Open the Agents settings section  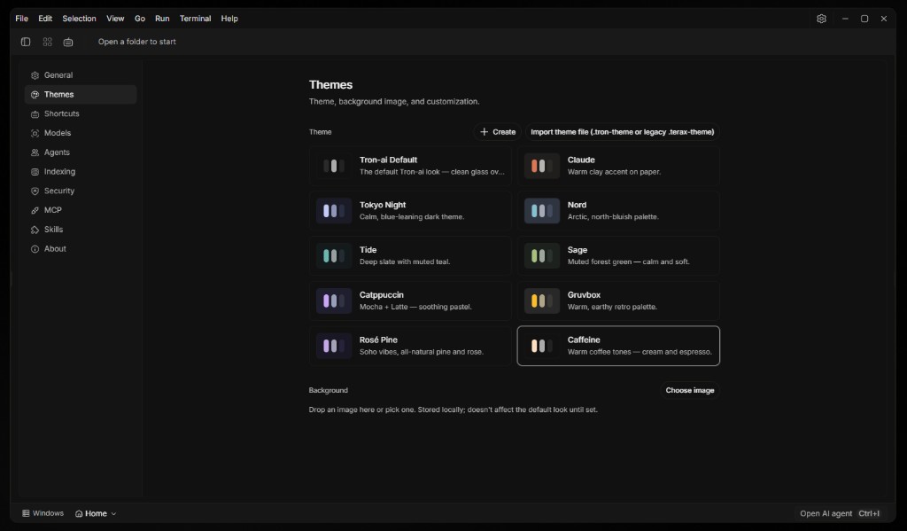click(x=81, y=152)
